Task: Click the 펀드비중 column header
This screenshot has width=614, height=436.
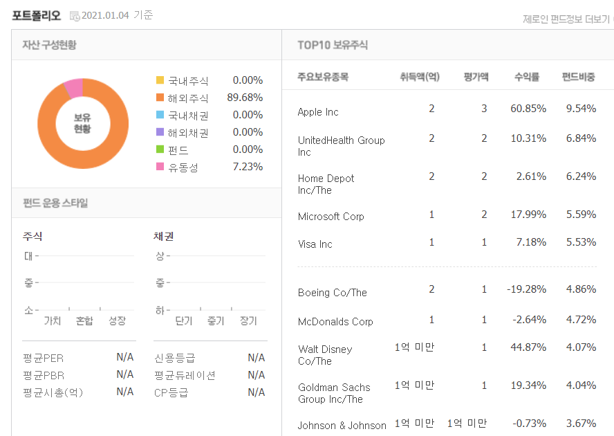Action: (578, 76)
